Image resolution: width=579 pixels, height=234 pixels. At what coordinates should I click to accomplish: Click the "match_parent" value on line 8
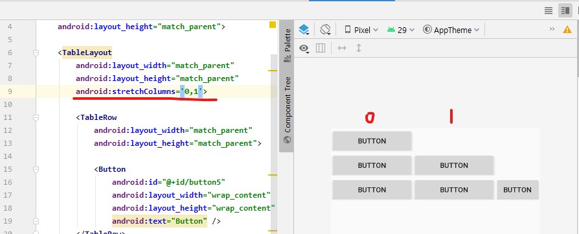(x=207, y=78)
